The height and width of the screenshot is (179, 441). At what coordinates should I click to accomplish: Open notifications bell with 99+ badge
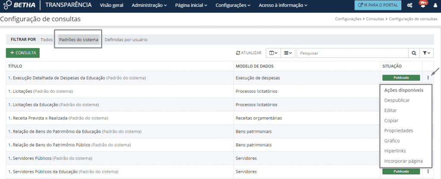tap(422, 6)
